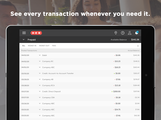Screen dimensions: 161x120
Task: Expand the Company BC transaction
Action: [40, 61]
